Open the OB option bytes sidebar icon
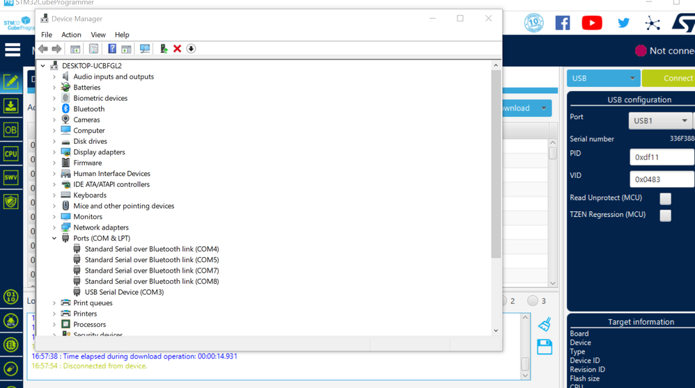The width and height of the screenshot is (695, 388). coord(11,130)
